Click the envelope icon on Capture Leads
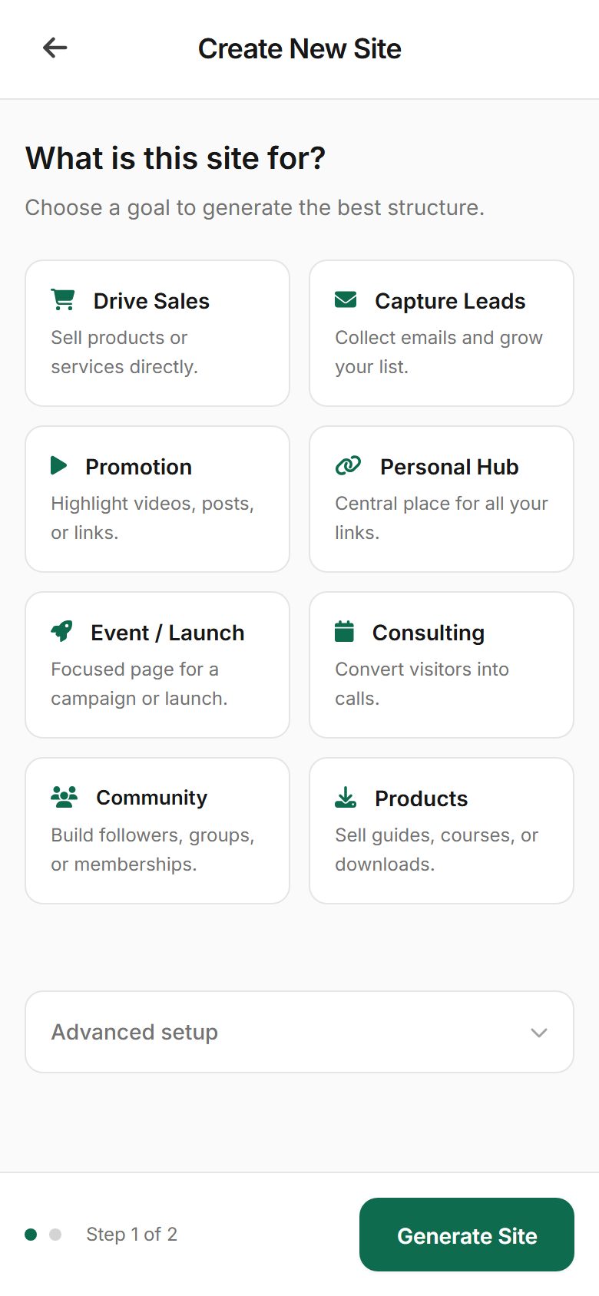Viewport: 599px width, 1296px height. click(x=346, y=299)
